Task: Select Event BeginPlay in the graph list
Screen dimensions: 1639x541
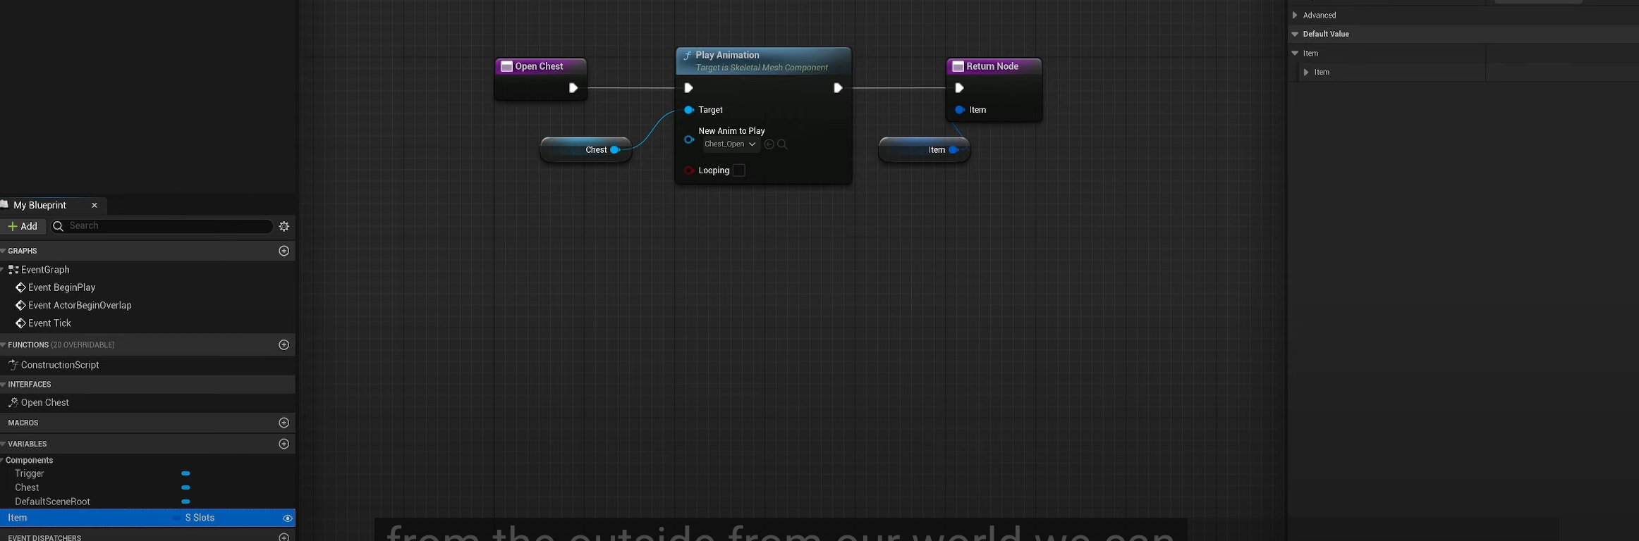Action: (62, 287)
